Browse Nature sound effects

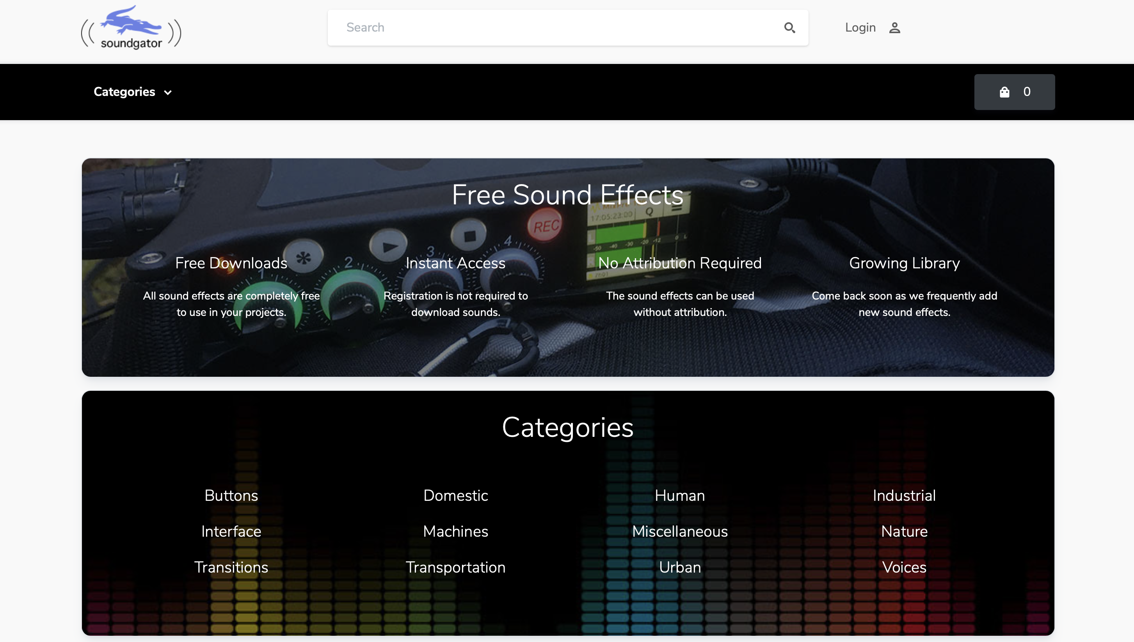tap(904, 531)
